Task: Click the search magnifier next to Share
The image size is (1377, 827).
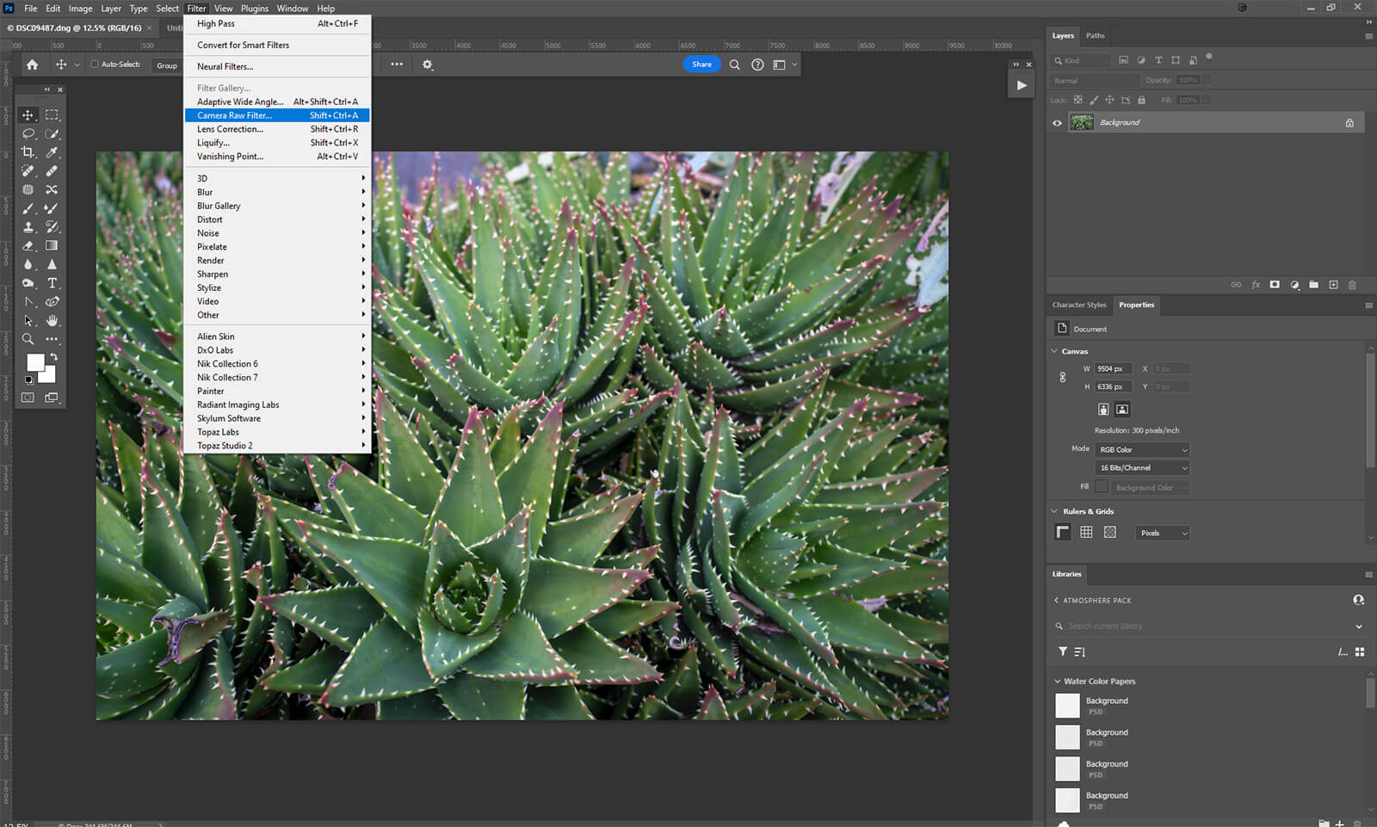Action: (x=734, y=65)
